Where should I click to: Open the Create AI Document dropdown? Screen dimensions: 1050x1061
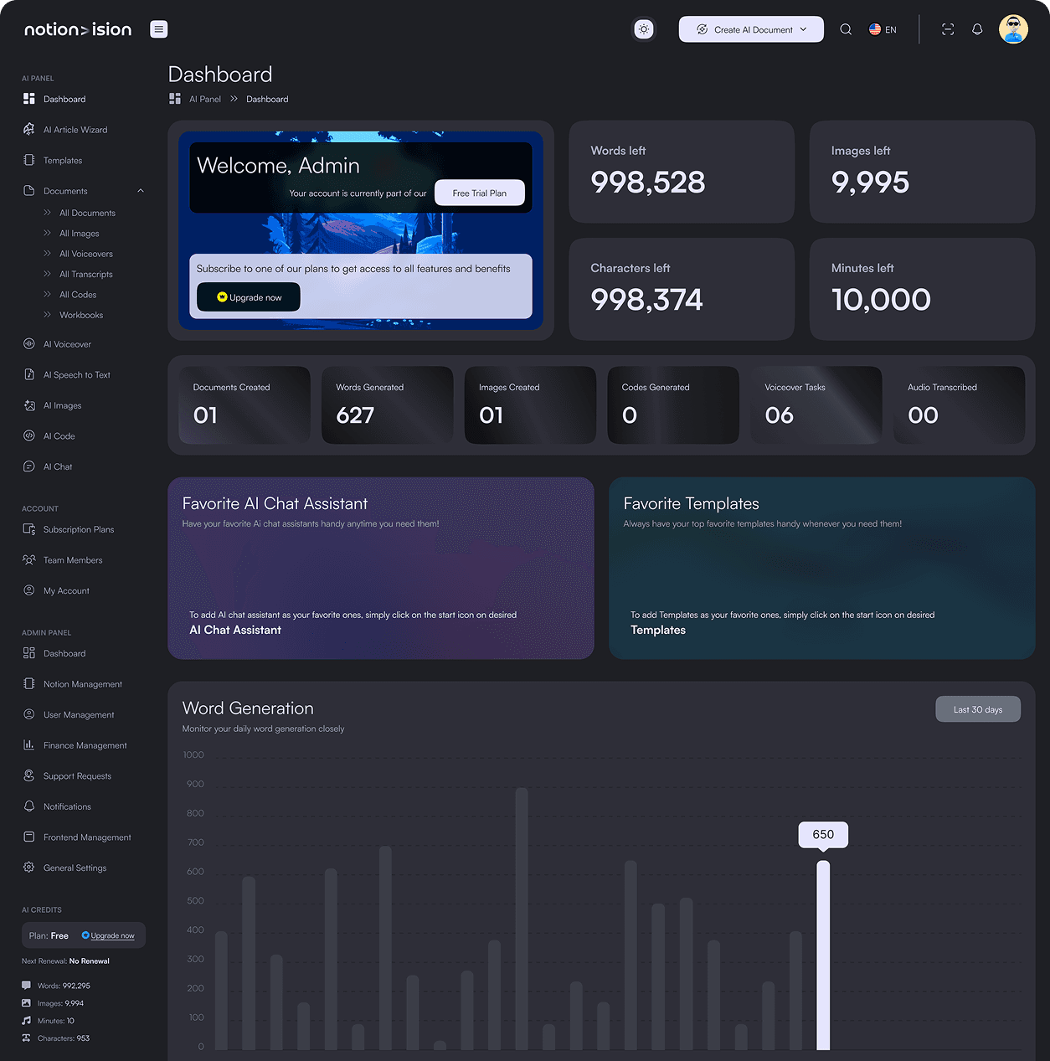[751, 29]
